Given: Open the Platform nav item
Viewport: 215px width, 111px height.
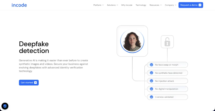Looking at the screenshot, I should (x=97, y=5).
